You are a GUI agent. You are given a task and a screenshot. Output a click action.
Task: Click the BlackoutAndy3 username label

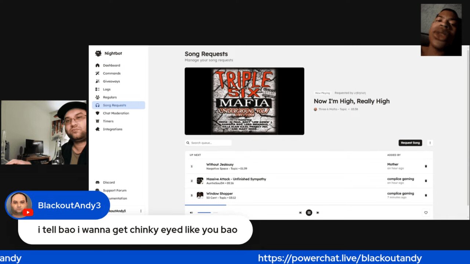(x=69, y=205)
